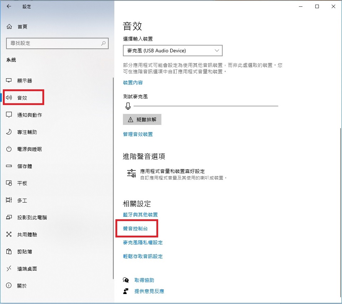The image size is (342, 304).
Task: Click the 疑難排解 troubleshoot button
Action: pos(142,119)
